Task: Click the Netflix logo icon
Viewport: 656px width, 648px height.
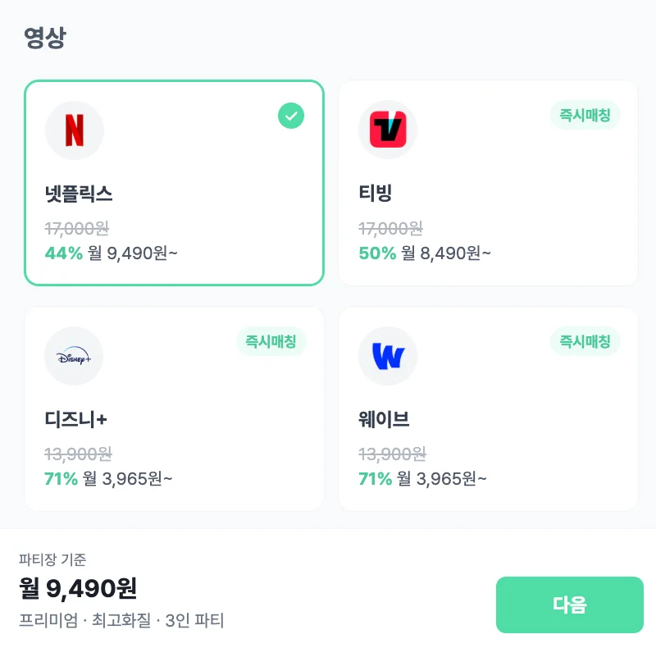Action: coord(74,130)
